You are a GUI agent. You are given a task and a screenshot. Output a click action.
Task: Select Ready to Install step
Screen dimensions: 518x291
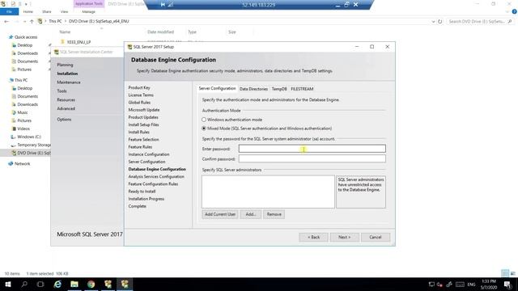pos(142,192)
